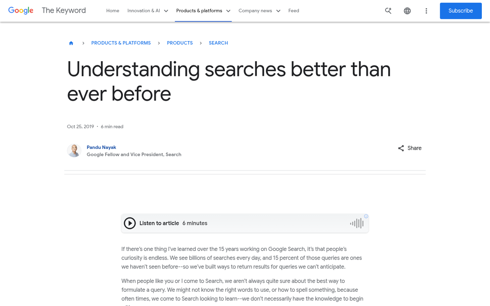490x306 pixels.
Task: Click the info icon on the audio player
Action: [x=366, y=216]
